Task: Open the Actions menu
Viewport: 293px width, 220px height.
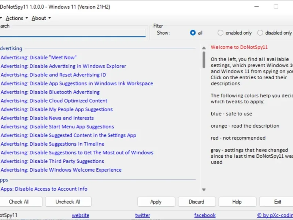Action: (x=16, y=18)
